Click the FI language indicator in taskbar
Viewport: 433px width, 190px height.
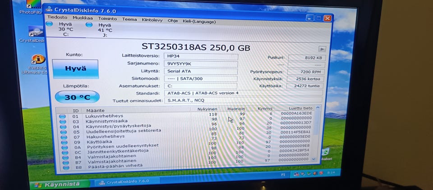point(283,175)
